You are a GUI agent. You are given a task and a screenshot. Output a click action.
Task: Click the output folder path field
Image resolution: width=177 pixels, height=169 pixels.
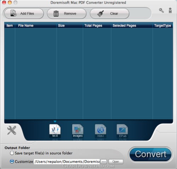tap(67, 162)
